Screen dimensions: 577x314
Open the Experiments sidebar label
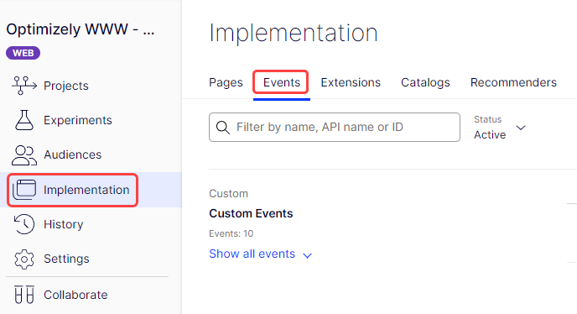78,120
